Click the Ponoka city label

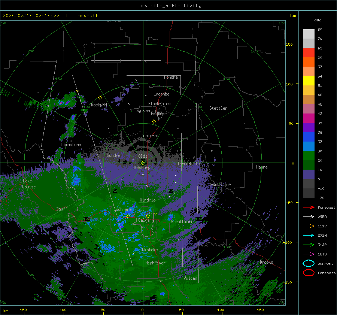(171, 77)
